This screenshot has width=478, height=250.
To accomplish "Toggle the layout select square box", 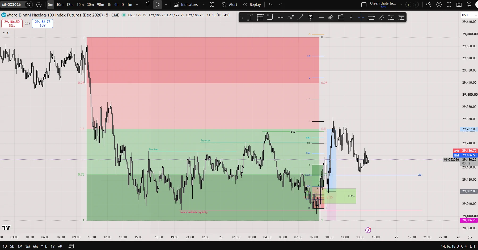I will (364, 5).
